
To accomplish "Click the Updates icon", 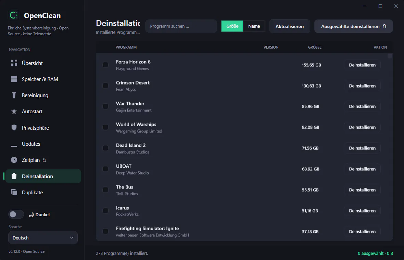I will click(14, 146).
